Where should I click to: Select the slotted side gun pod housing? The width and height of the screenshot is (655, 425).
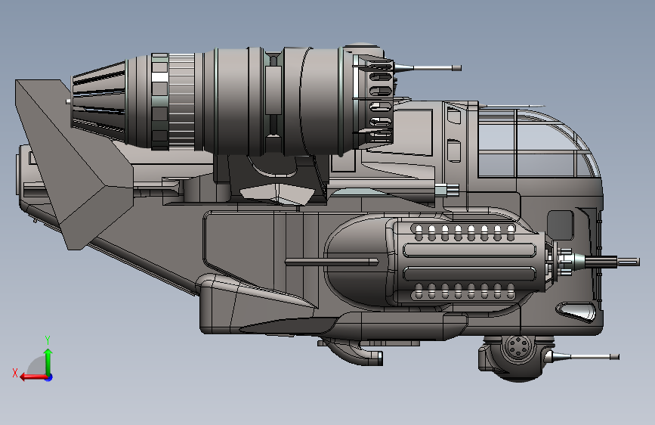pos(468,262)
